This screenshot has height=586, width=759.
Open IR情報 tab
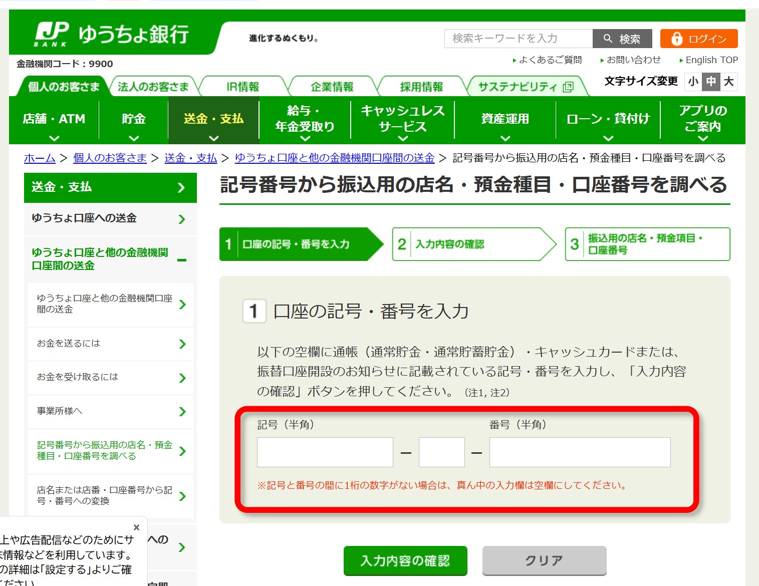coord(243,87)
